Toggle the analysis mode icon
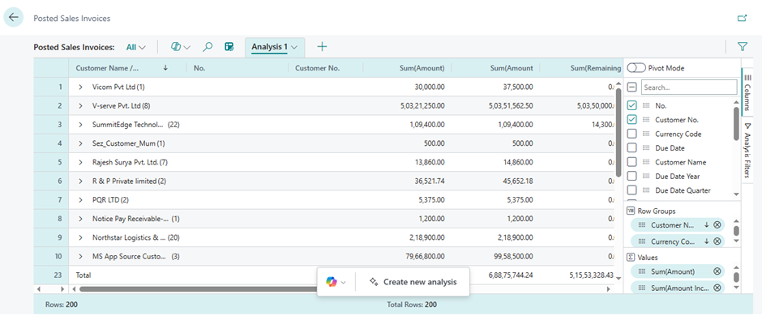762x320 pixels. tap(229, 47)
